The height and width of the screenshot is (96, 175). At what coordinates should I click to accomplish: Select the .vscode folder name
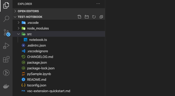click(x=33, y=23)
